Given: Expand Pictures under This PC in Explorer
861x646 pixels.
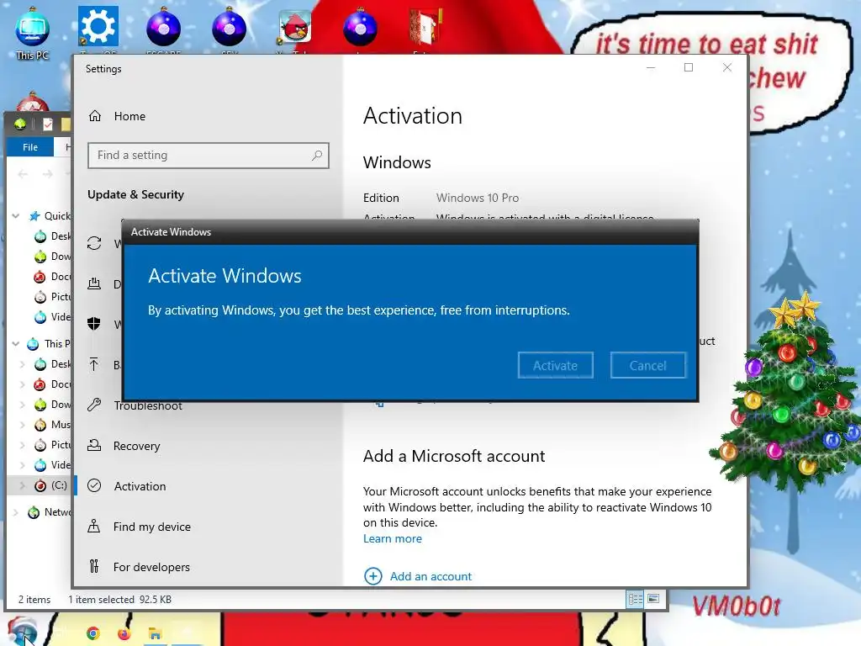Looking at the screenshot, I should [x=23, y=445].
